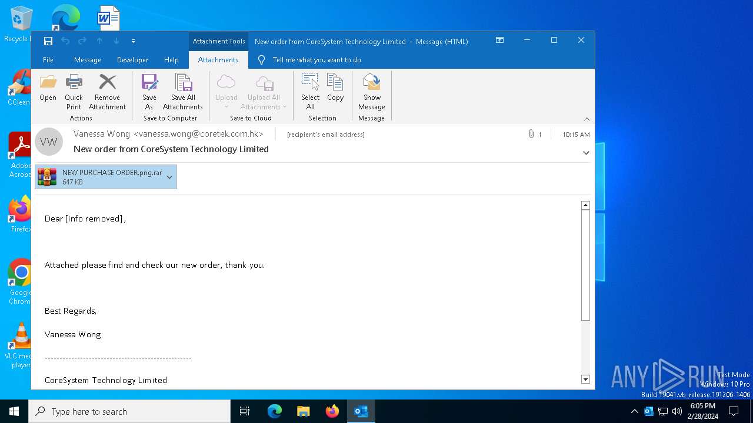Click Save As for the attachment
This screenshot has height=423, width=753.
(149, 92)
